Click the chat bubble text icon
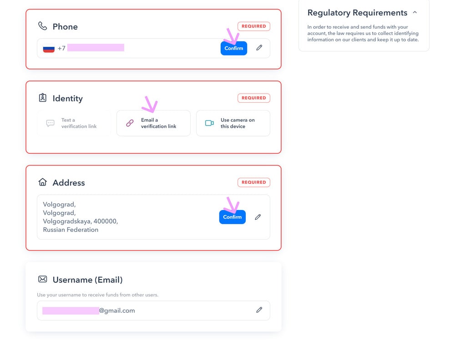455x341 pixels. [50, 123]
